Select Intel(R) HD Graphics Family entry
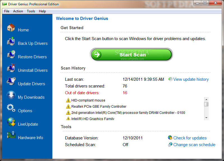This screenshot has height=161, width=224. point(93,119)
